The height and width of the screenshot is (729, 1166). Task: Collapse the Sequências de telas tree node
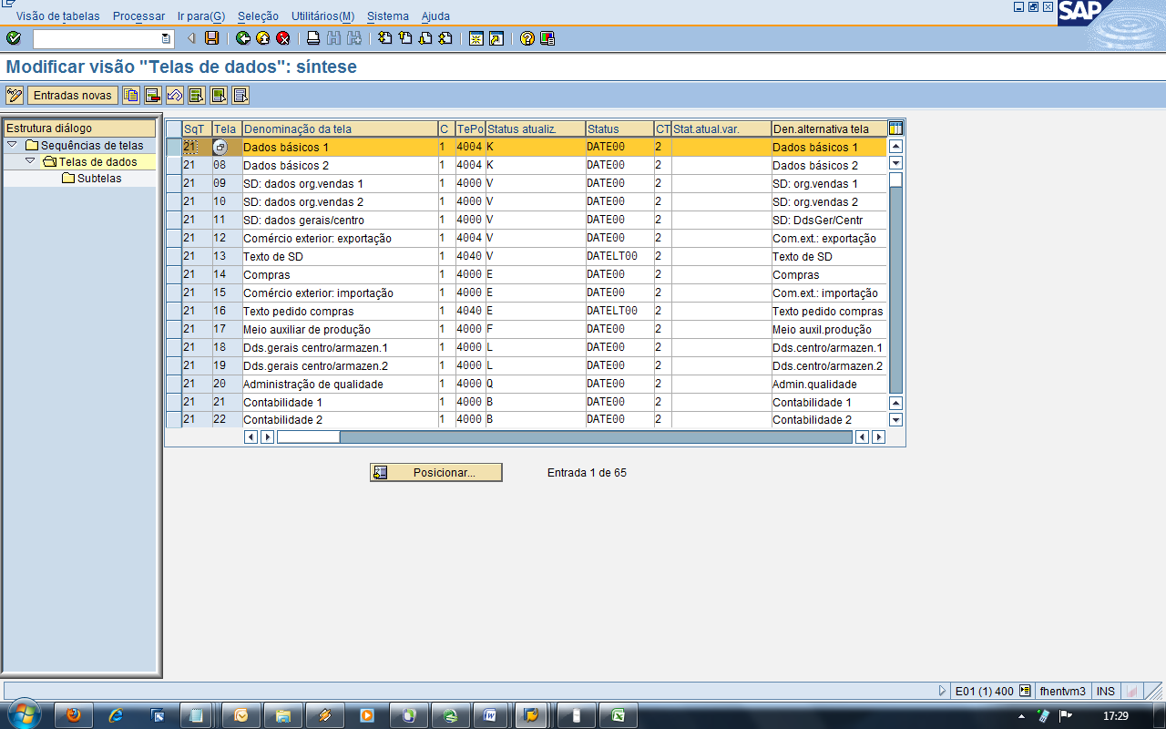(11, 146)
